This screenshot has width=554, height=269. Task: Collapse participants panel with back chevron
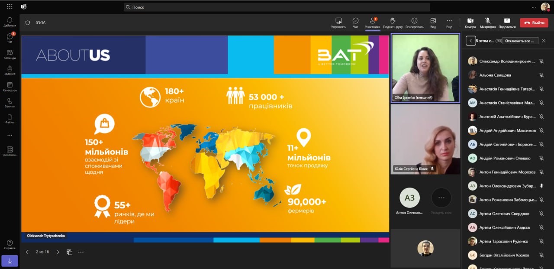(x=471, y=41)
